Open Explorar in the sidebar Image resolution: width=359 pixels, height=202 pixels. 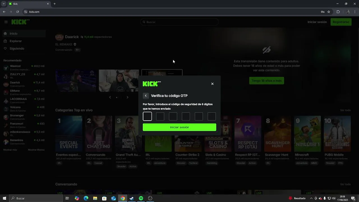coord(24,41)
